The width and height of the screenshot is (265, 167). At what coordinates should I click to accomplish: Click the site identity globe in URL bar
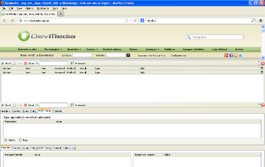point(20,21)
